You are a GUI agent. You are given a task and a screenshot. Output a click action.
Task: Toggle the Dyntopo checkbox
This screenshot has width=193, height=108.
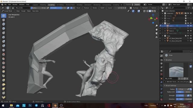coord(131,8)
